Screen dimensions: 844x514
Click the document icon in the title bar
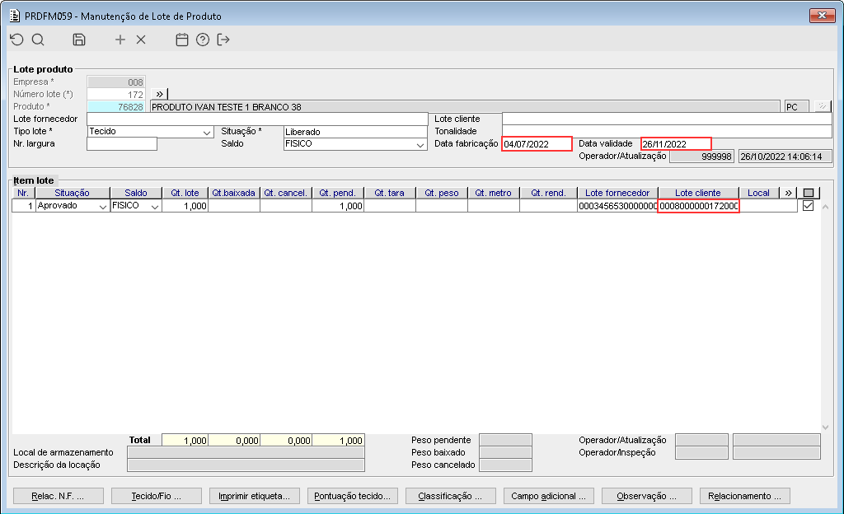tap(15, 16)
